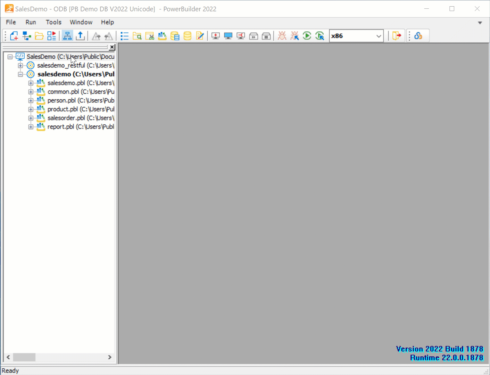Screen dimensions: 490x375
Task: Collapse the SalesDemo workspace node
Action: (x=10, y=57)
